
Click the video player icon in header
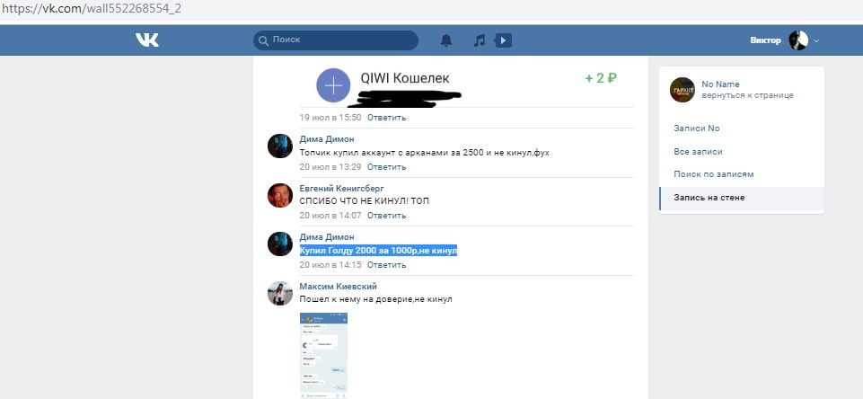(x=503, y=40)
